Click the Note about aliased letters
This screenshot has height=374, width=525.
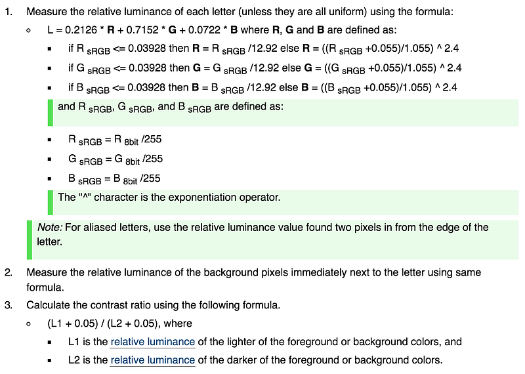(272, 239)
